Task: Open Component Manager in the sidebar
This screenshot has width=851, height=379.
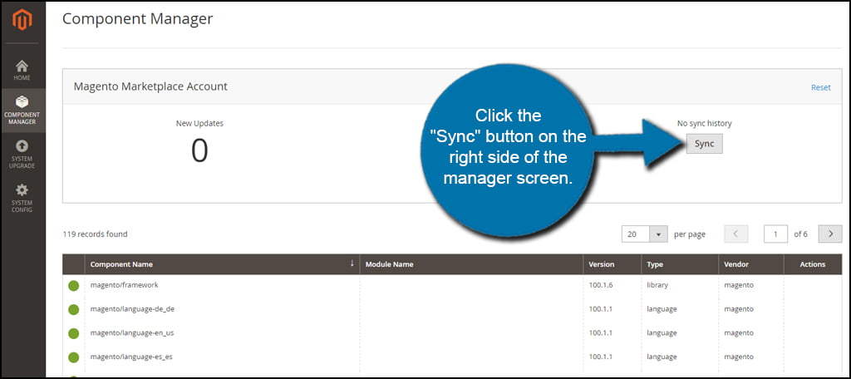Action: click(x=22, y=111)
